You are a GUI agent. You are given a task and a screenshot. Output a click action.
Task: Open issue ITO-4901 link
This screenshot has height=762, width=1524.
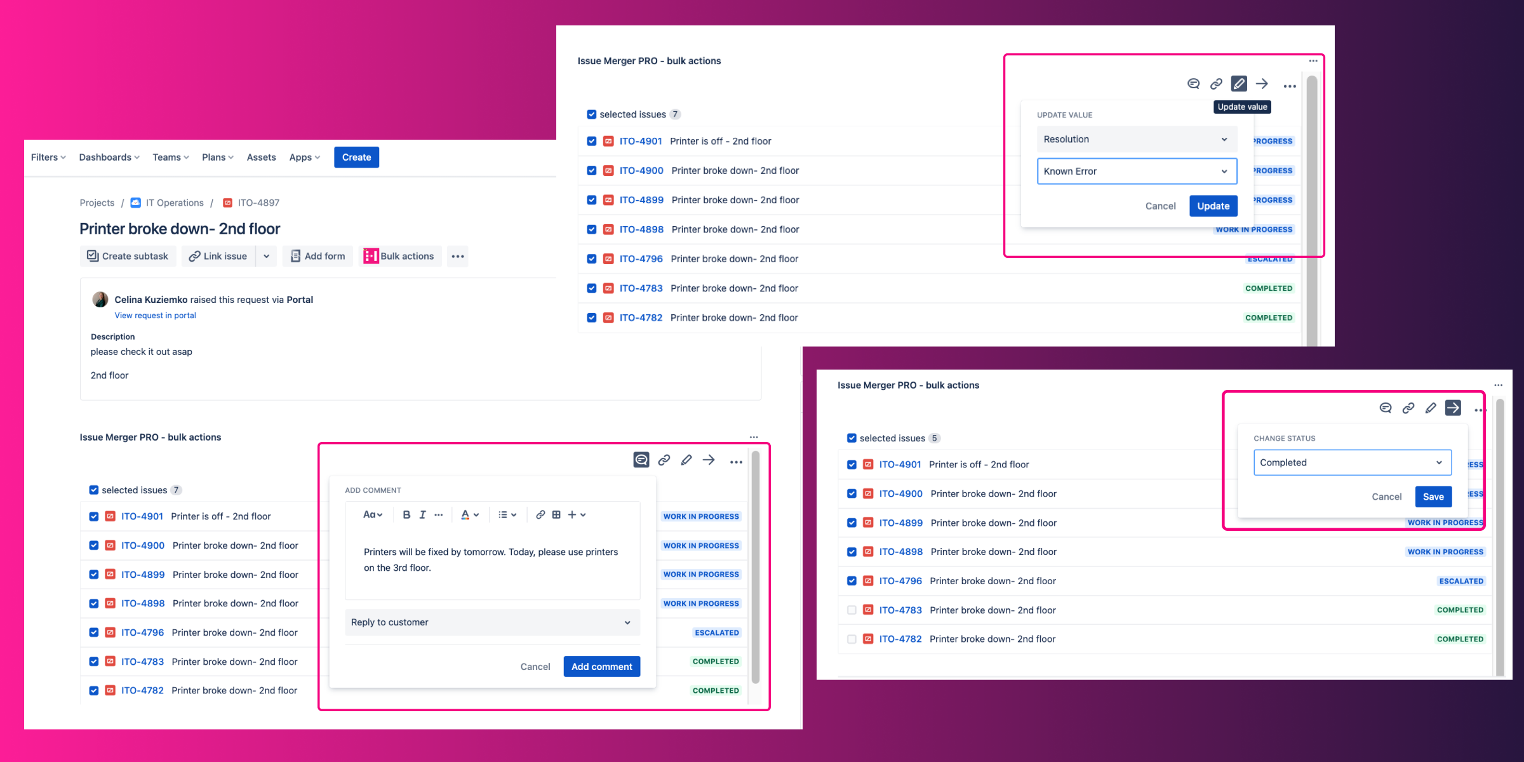641,141
